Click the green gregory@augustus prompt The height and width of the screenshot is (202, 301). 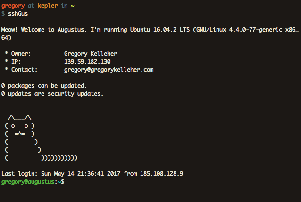coord(28,182)
